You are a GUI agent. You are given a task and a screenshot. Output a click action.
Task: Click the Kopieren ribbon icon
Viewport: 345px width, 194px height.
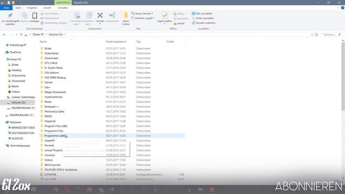point(24,17)
